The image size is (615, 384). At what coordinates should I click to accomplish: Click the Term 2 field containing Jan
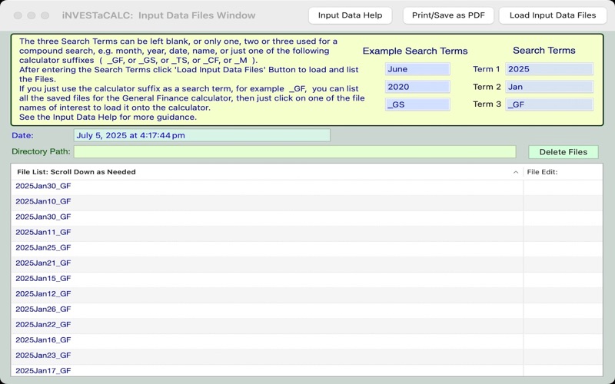click(x=549, y=87)
